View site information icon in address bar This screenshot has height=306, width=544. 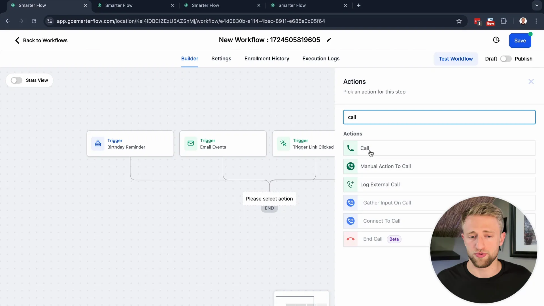click(50, 21)
